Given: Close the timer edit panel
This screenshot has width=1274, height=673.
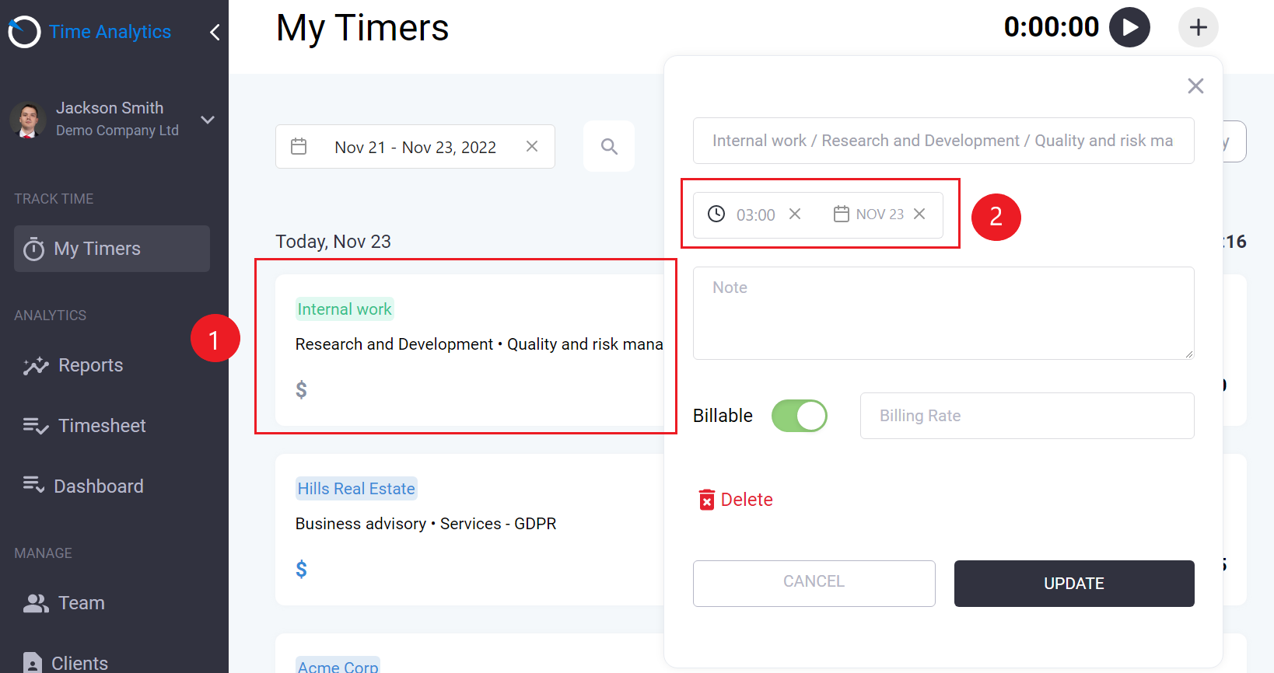Looking at the screenshot, I should (x=1195, y=85).
